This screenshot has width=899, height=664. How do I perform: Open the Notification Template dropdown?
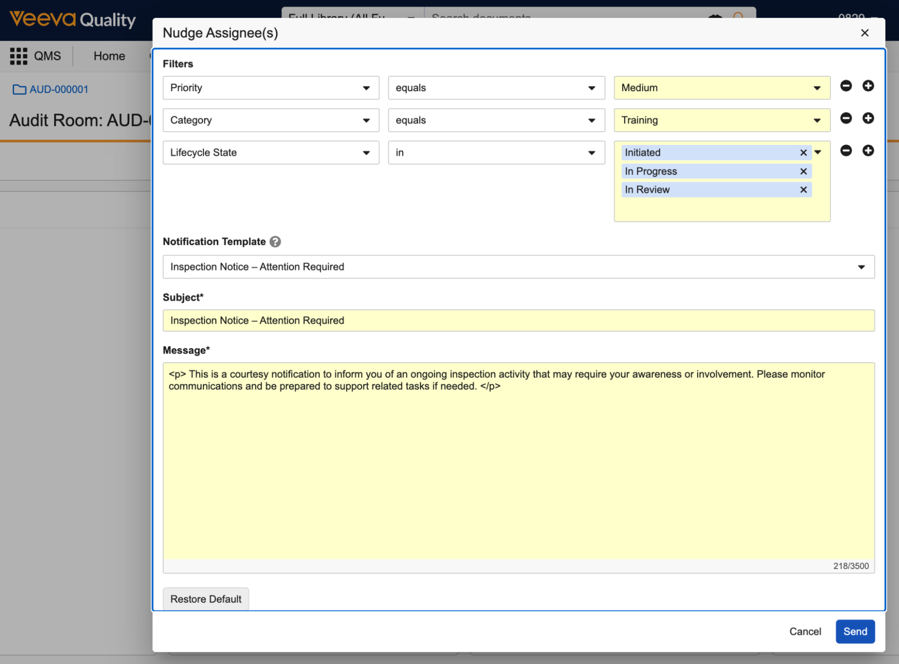(518, 267)
